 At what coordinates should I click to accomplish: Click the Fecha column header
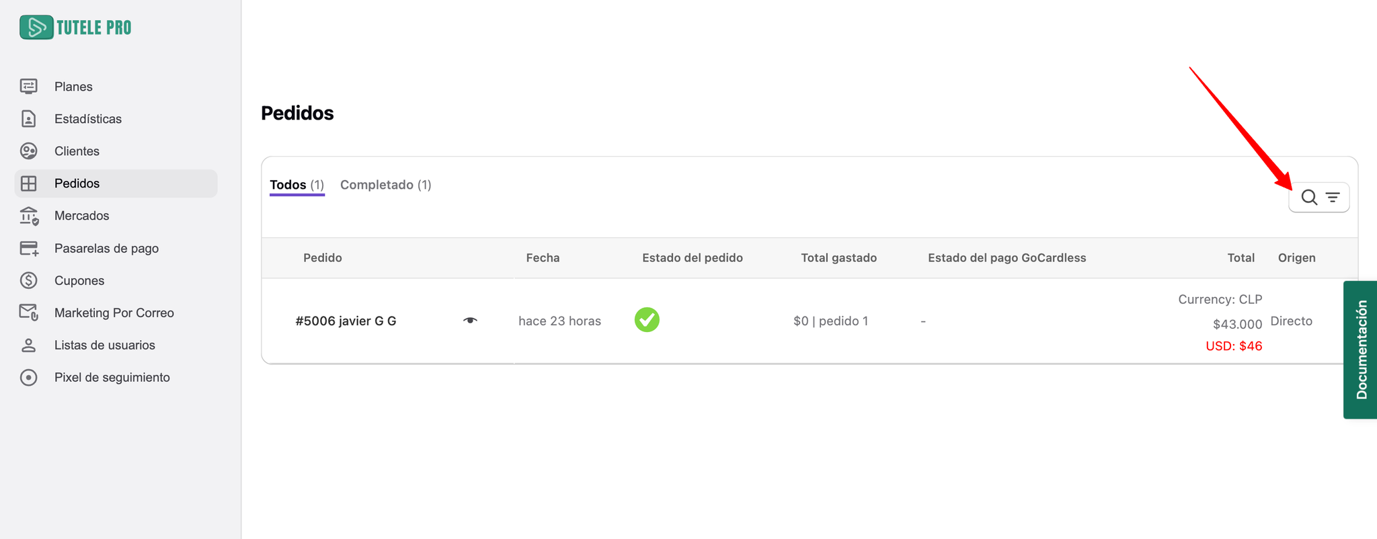coord(543,258)
